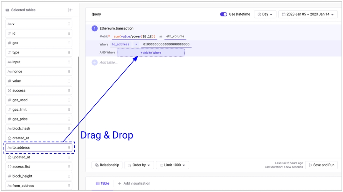Open the Relationship button
Viewport: 343px width, 192px height.
107,165
